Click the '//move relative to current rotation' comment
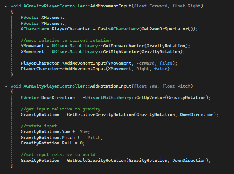The image size is (234, 174). click(x=66, y=40)
